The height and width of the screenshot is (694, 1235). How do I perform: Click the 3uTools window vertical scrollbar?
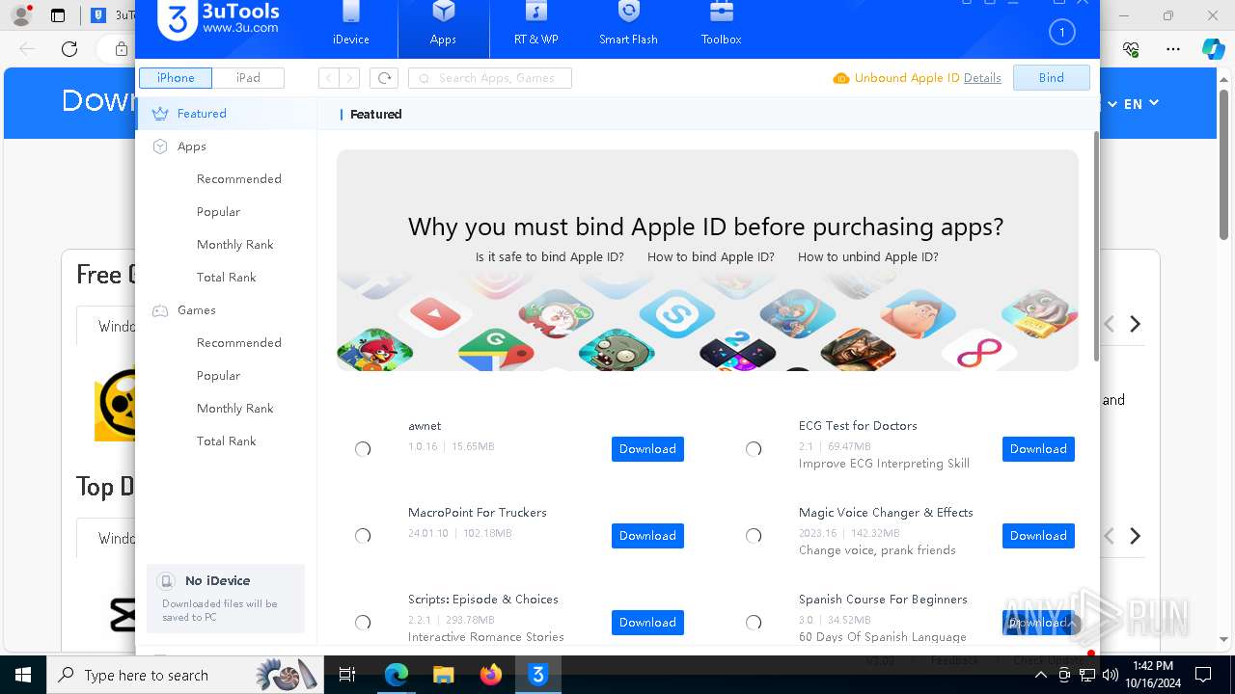click(1095, 246)
